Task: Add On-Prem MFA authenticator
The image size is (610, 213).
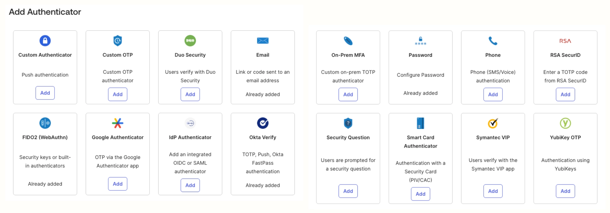Action: [348, 94]
